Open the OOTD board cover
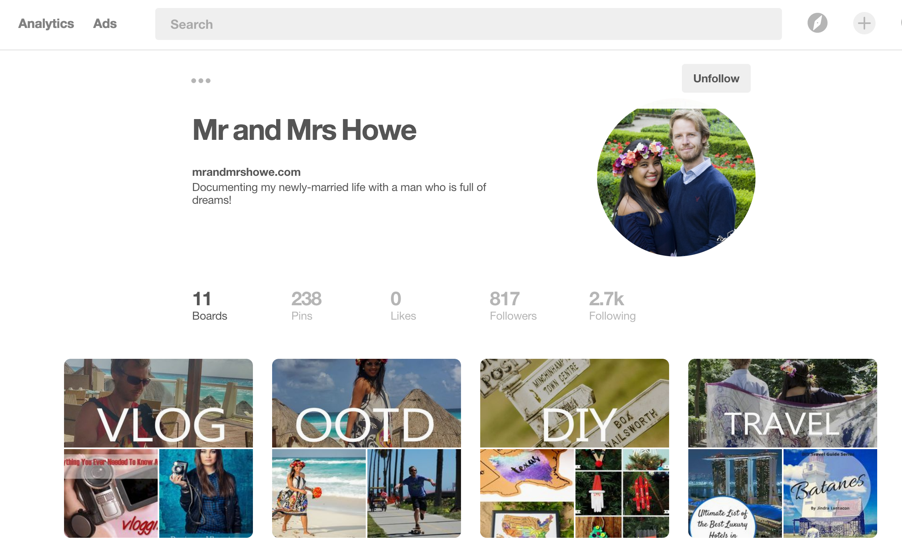 (366, 403)
